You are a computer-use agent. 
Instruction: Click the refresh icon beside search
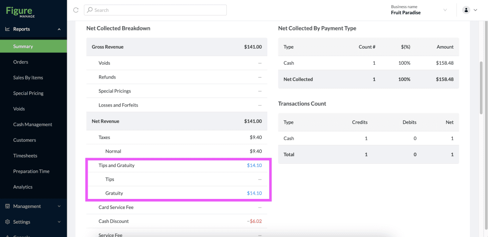click(76, 10)
